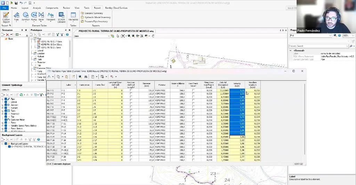Switch to the Components ribbon tab
Image resolution: width=356 pixels, height=185 pixels.
pyautogui.click(x=52, y=8)
